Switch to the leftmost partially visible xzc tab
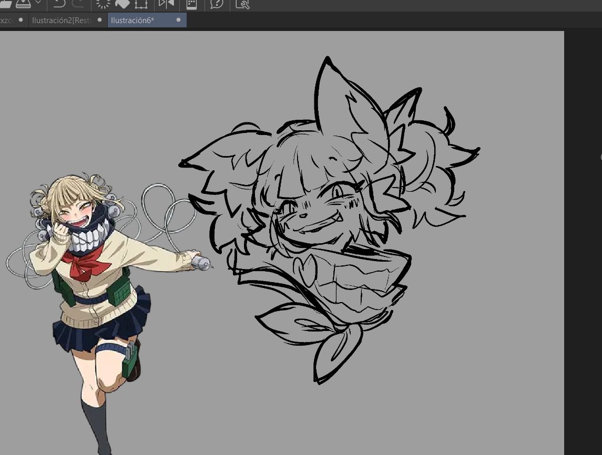 click(x=14, y=20)
